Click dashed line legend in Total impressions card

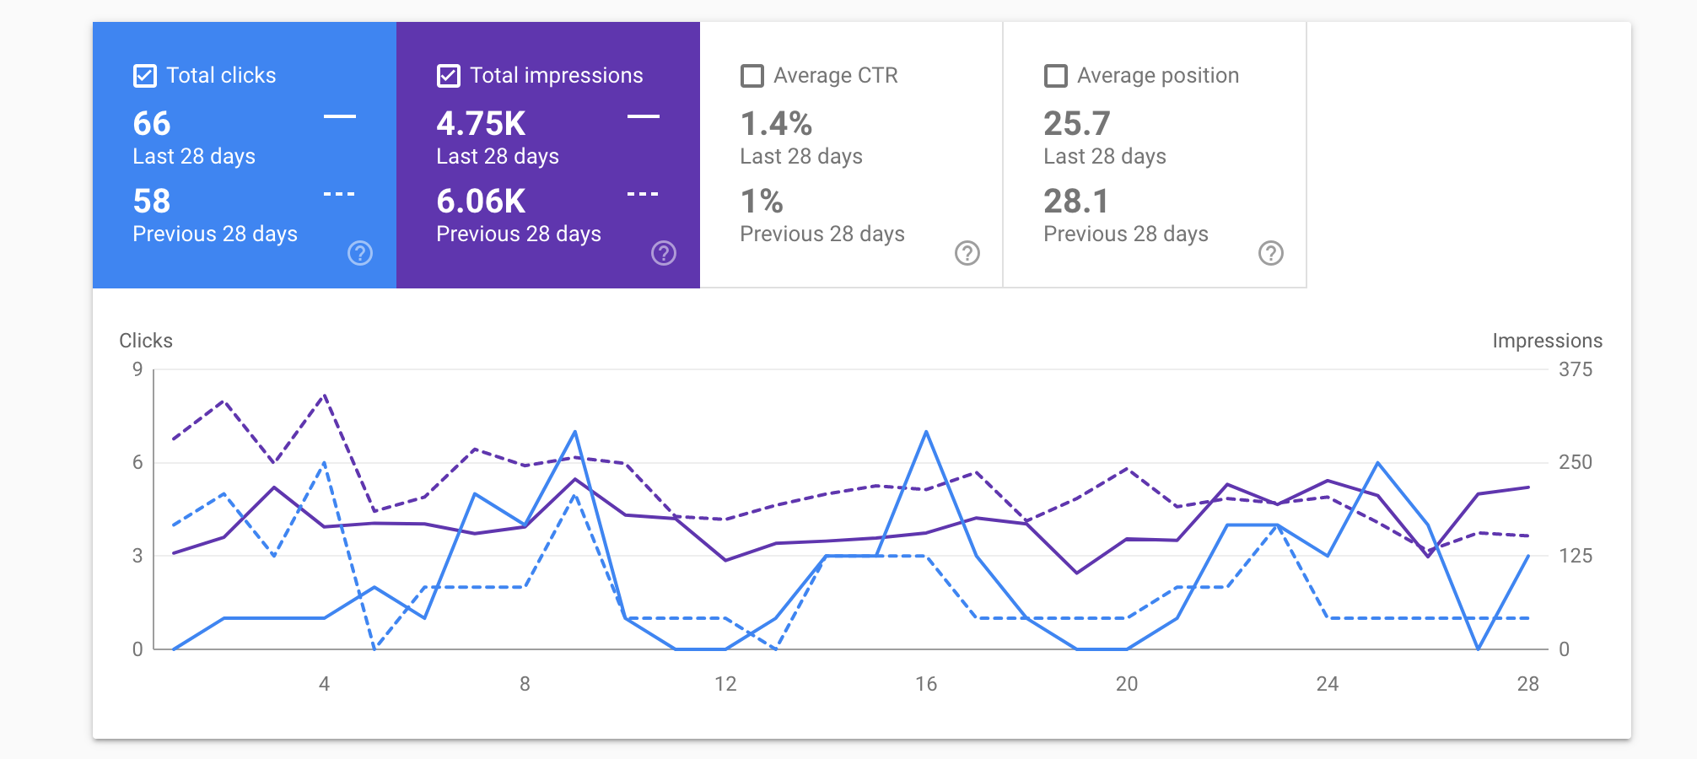[643, 194]
